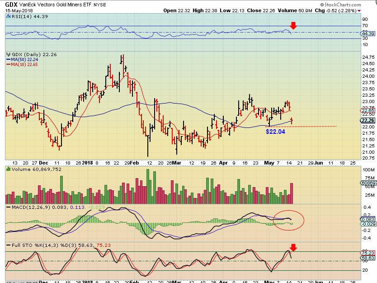Viewport: 377px width, 283px height.
Task: Click the 'MACD(12,26,9)' panel label
Action: tap(31, 207)
